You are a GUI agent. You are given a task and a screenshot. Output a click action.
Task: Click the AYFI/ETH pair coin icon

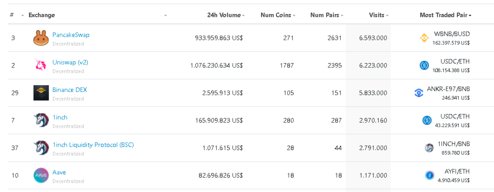(429, 175)
